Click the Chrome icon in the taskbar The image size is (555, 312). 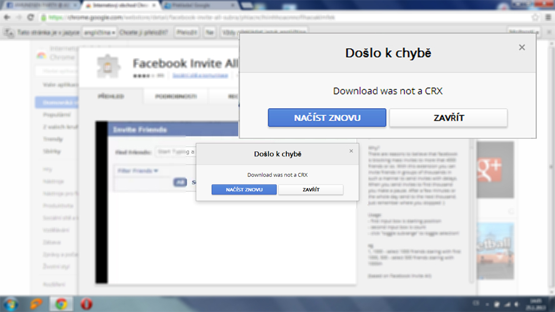[61, 304]
